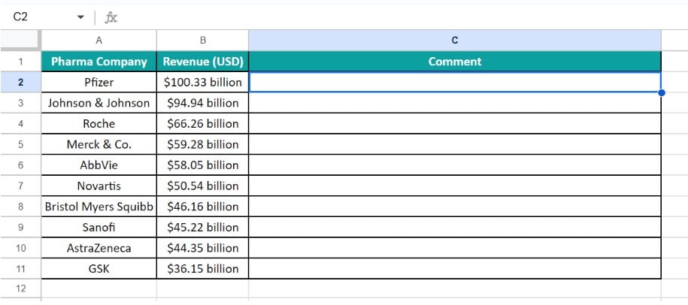Click the comment cell for Sanofi

click(455, 228)
